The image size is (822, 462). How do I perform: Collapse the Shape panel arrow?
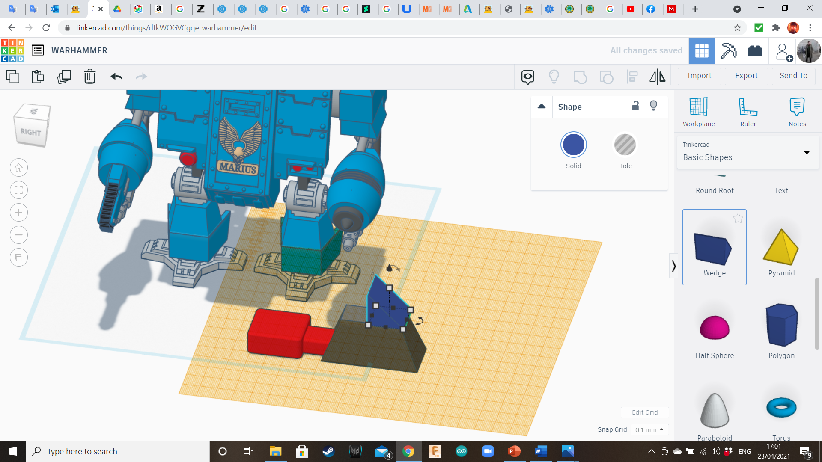[x=542, y=107]
